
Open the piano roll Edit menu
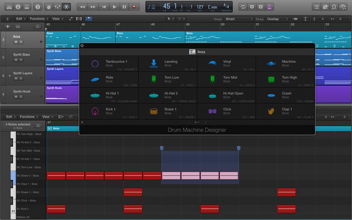pyautogui.click(x=9, y=117)
